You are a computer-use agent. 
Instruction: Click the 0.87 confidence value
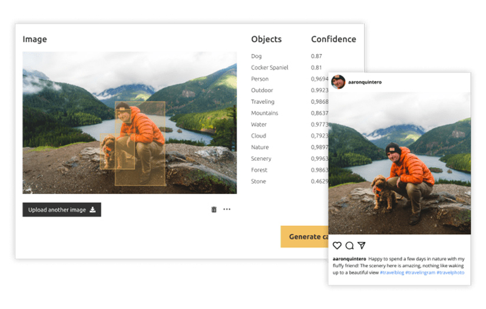pos(316,56)
